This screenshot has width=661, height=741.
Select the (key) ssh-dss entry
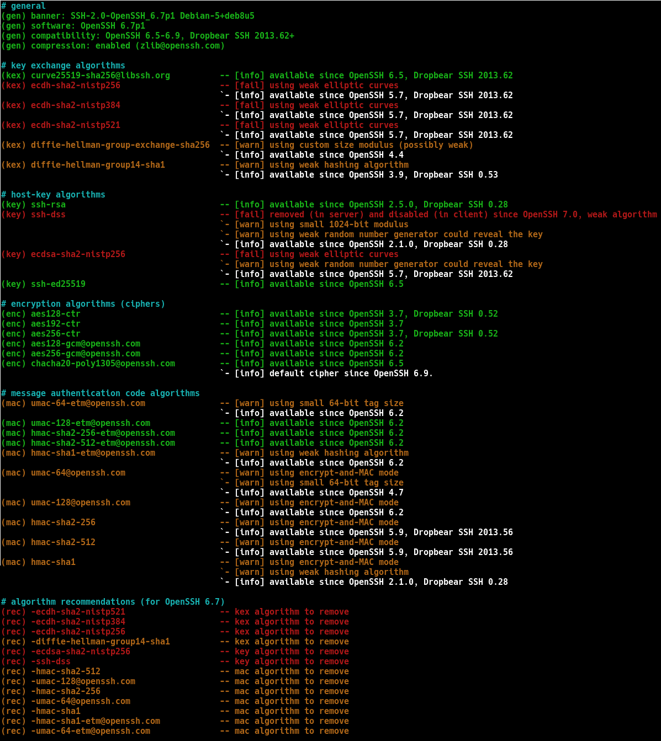tap(34, 215)
